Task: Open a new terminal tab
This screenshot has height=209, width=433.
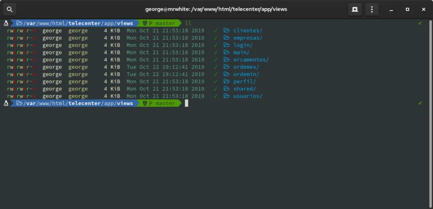Action: (x=354, y=9)
